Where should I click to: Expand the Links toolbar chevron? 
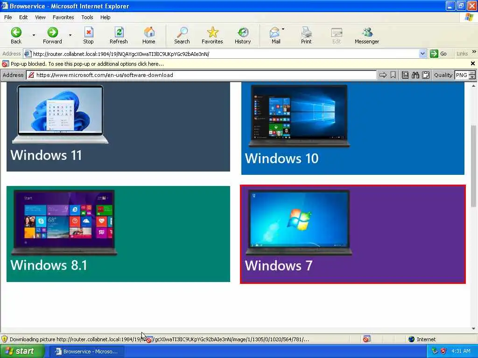474,52
